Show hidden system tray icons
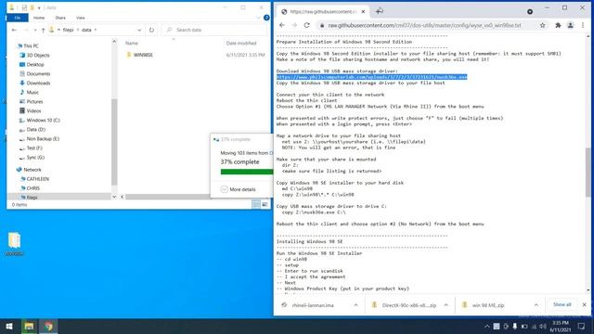594x334 pixels. tap(486, 327)
